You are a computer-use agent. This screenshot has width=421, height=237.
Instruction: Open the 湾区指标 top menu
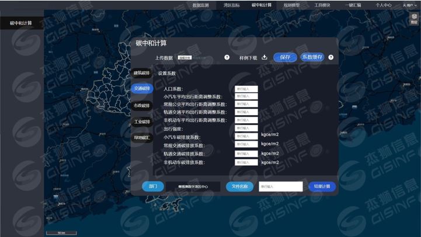pos(232,5)
